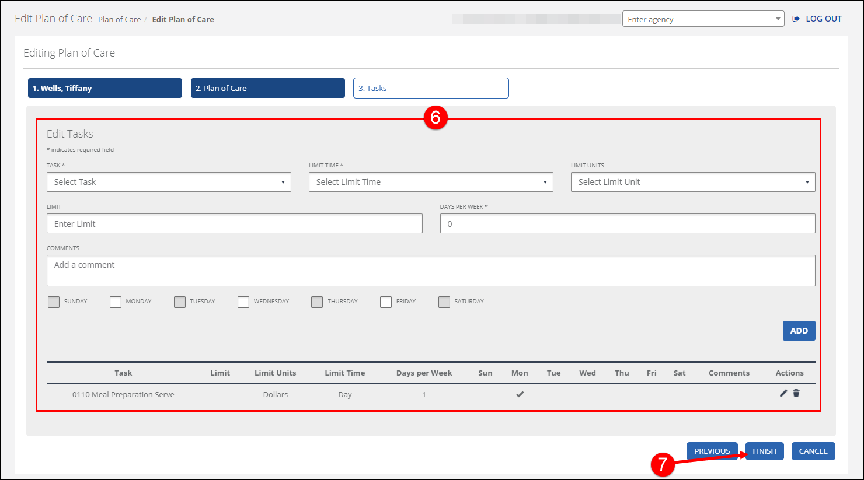Screen dimensions: 864x480
Task: Click the pencil edit icon for Meal Preparation
Action: [x=783, y=394]
